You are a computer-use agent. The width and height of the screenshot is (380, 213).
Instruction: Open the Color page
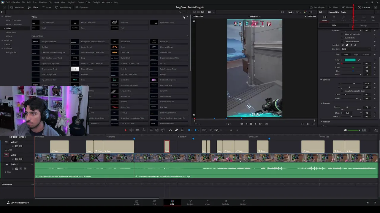point(208,203)
